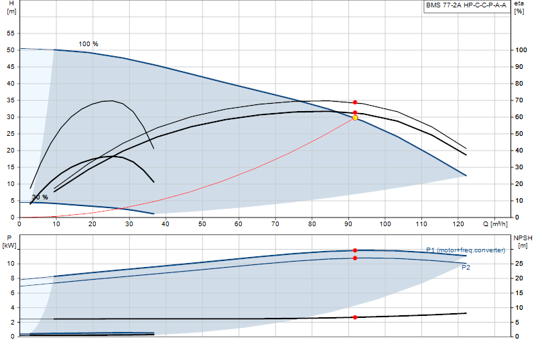The height and width of the screenshot is (348, 536).
Task: Click the 55 tick on the H axis
Action: (x=11, y=33)
